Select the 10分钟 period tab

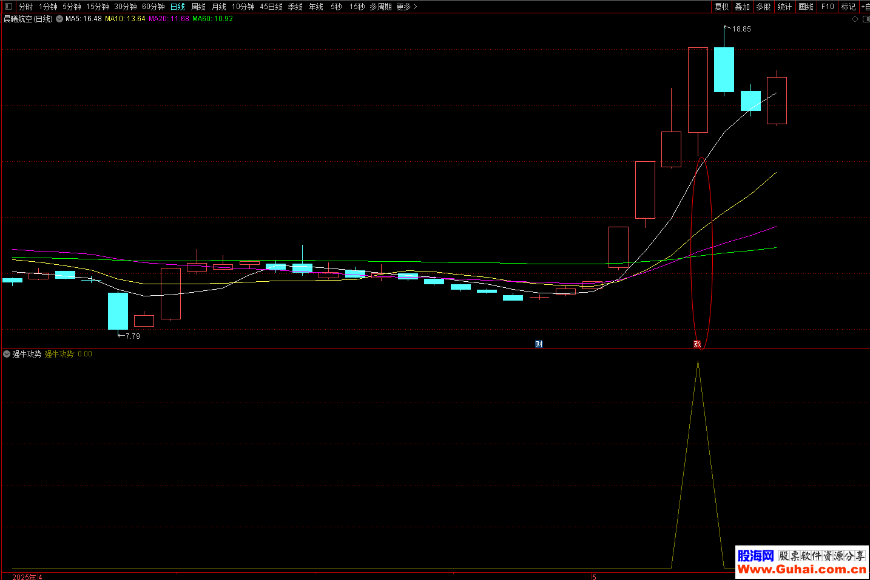(243, 7)
